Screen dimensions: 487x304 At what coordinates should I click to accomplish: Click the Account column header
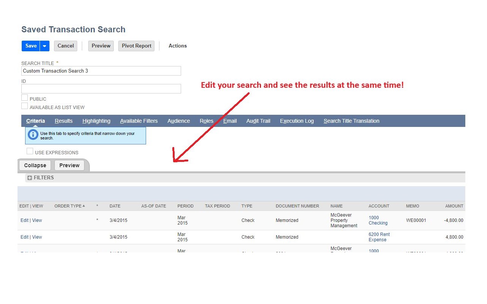[x=379, y=206]
